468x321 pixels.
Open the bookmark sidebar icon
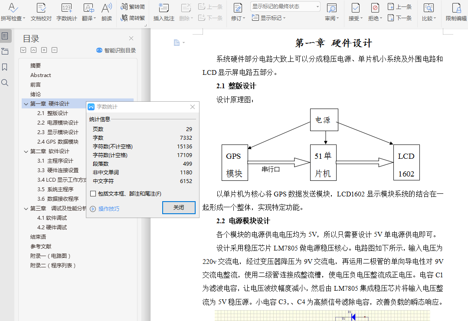(x=5, y=67)
